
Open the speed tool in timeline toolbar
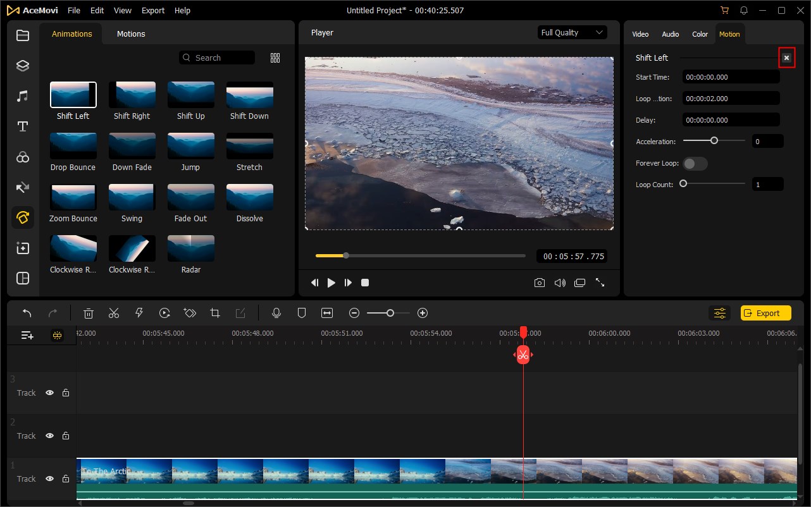(x=164, y=313)
